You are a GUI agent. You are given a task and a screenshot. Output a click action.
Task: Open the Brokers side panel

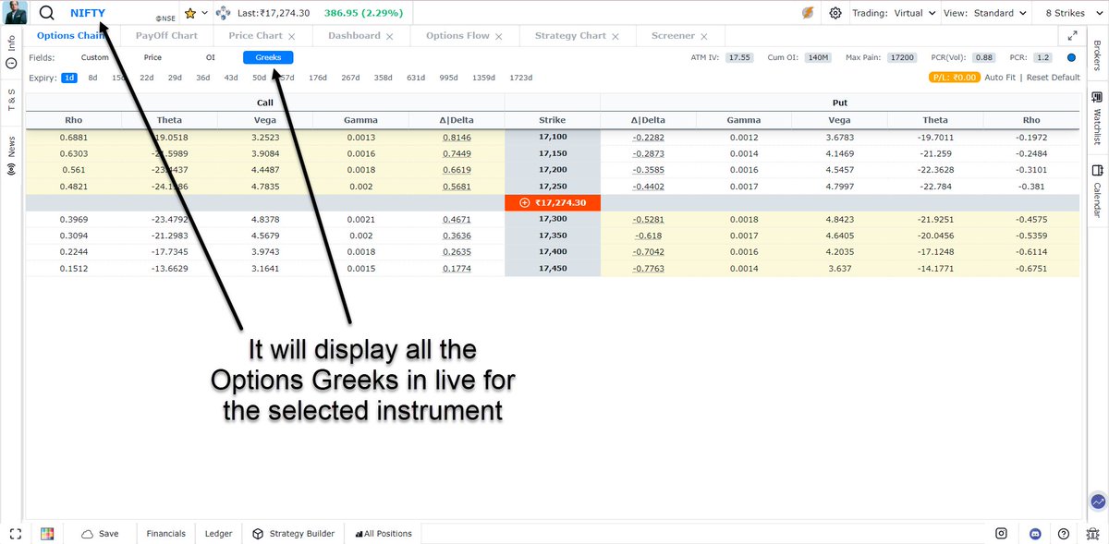pyautogui.click(x=1097, y=54)
